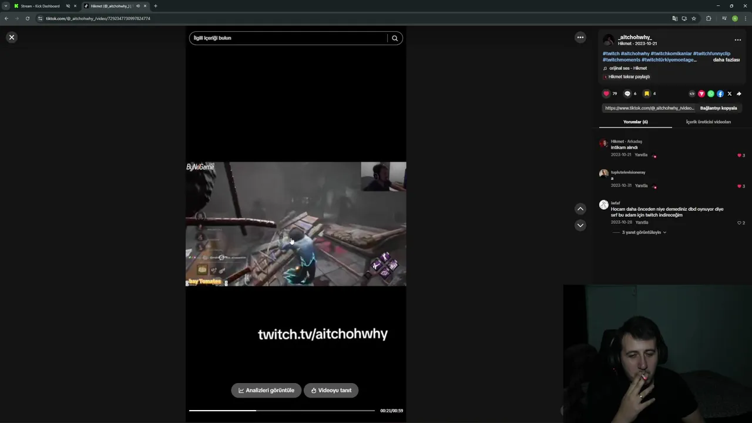Open comments via the speech bubble icon
The image size is (752, 423).
point(627,93)
